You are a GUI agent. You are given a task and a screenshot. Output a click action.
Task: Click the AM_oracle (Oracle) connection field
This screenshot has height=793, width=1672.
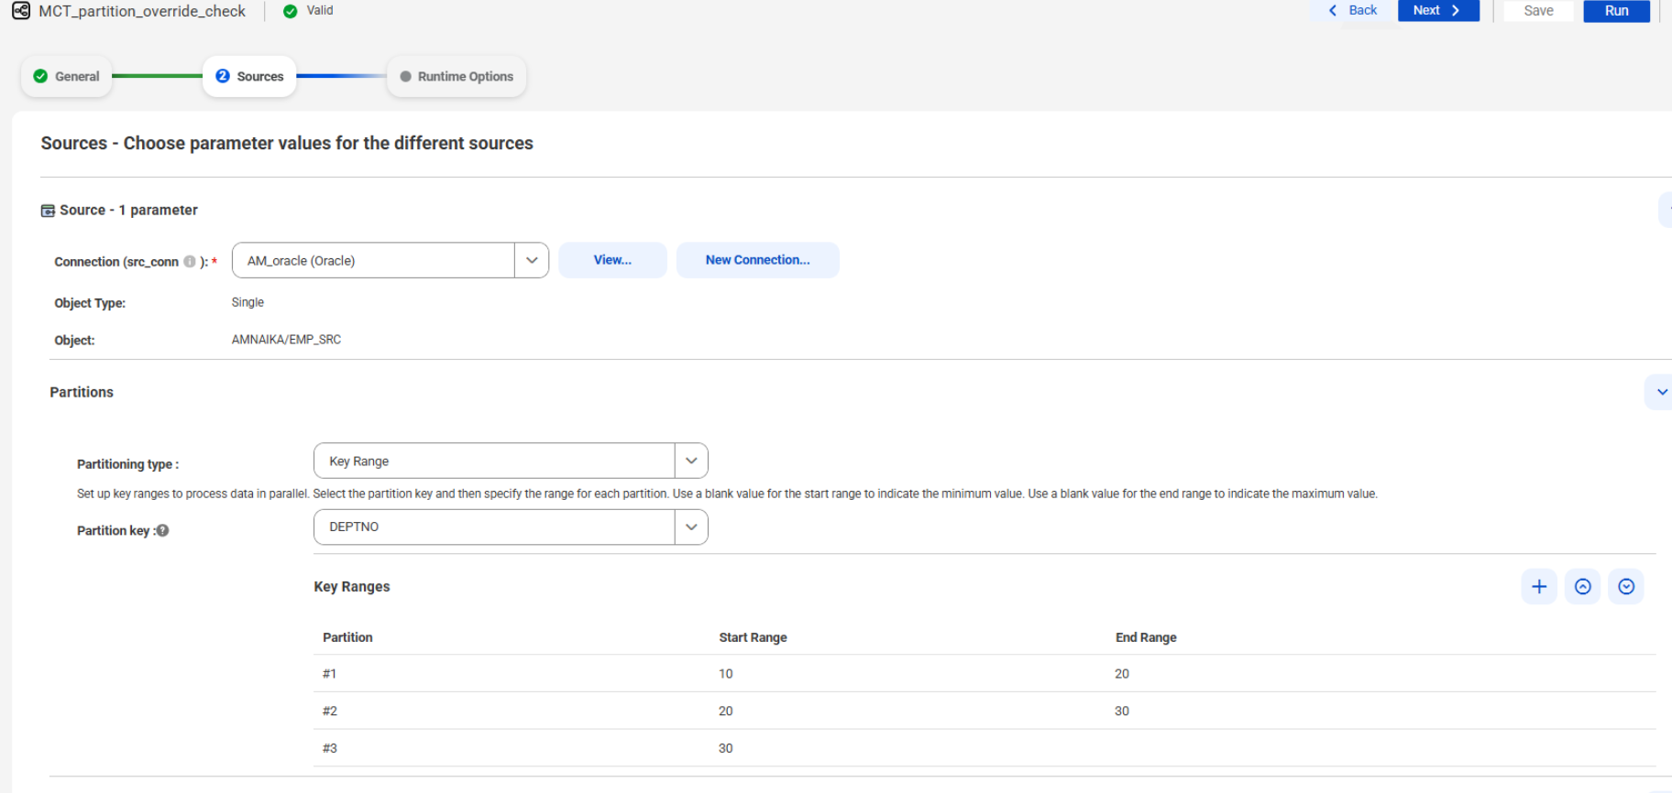coord(374,260)
